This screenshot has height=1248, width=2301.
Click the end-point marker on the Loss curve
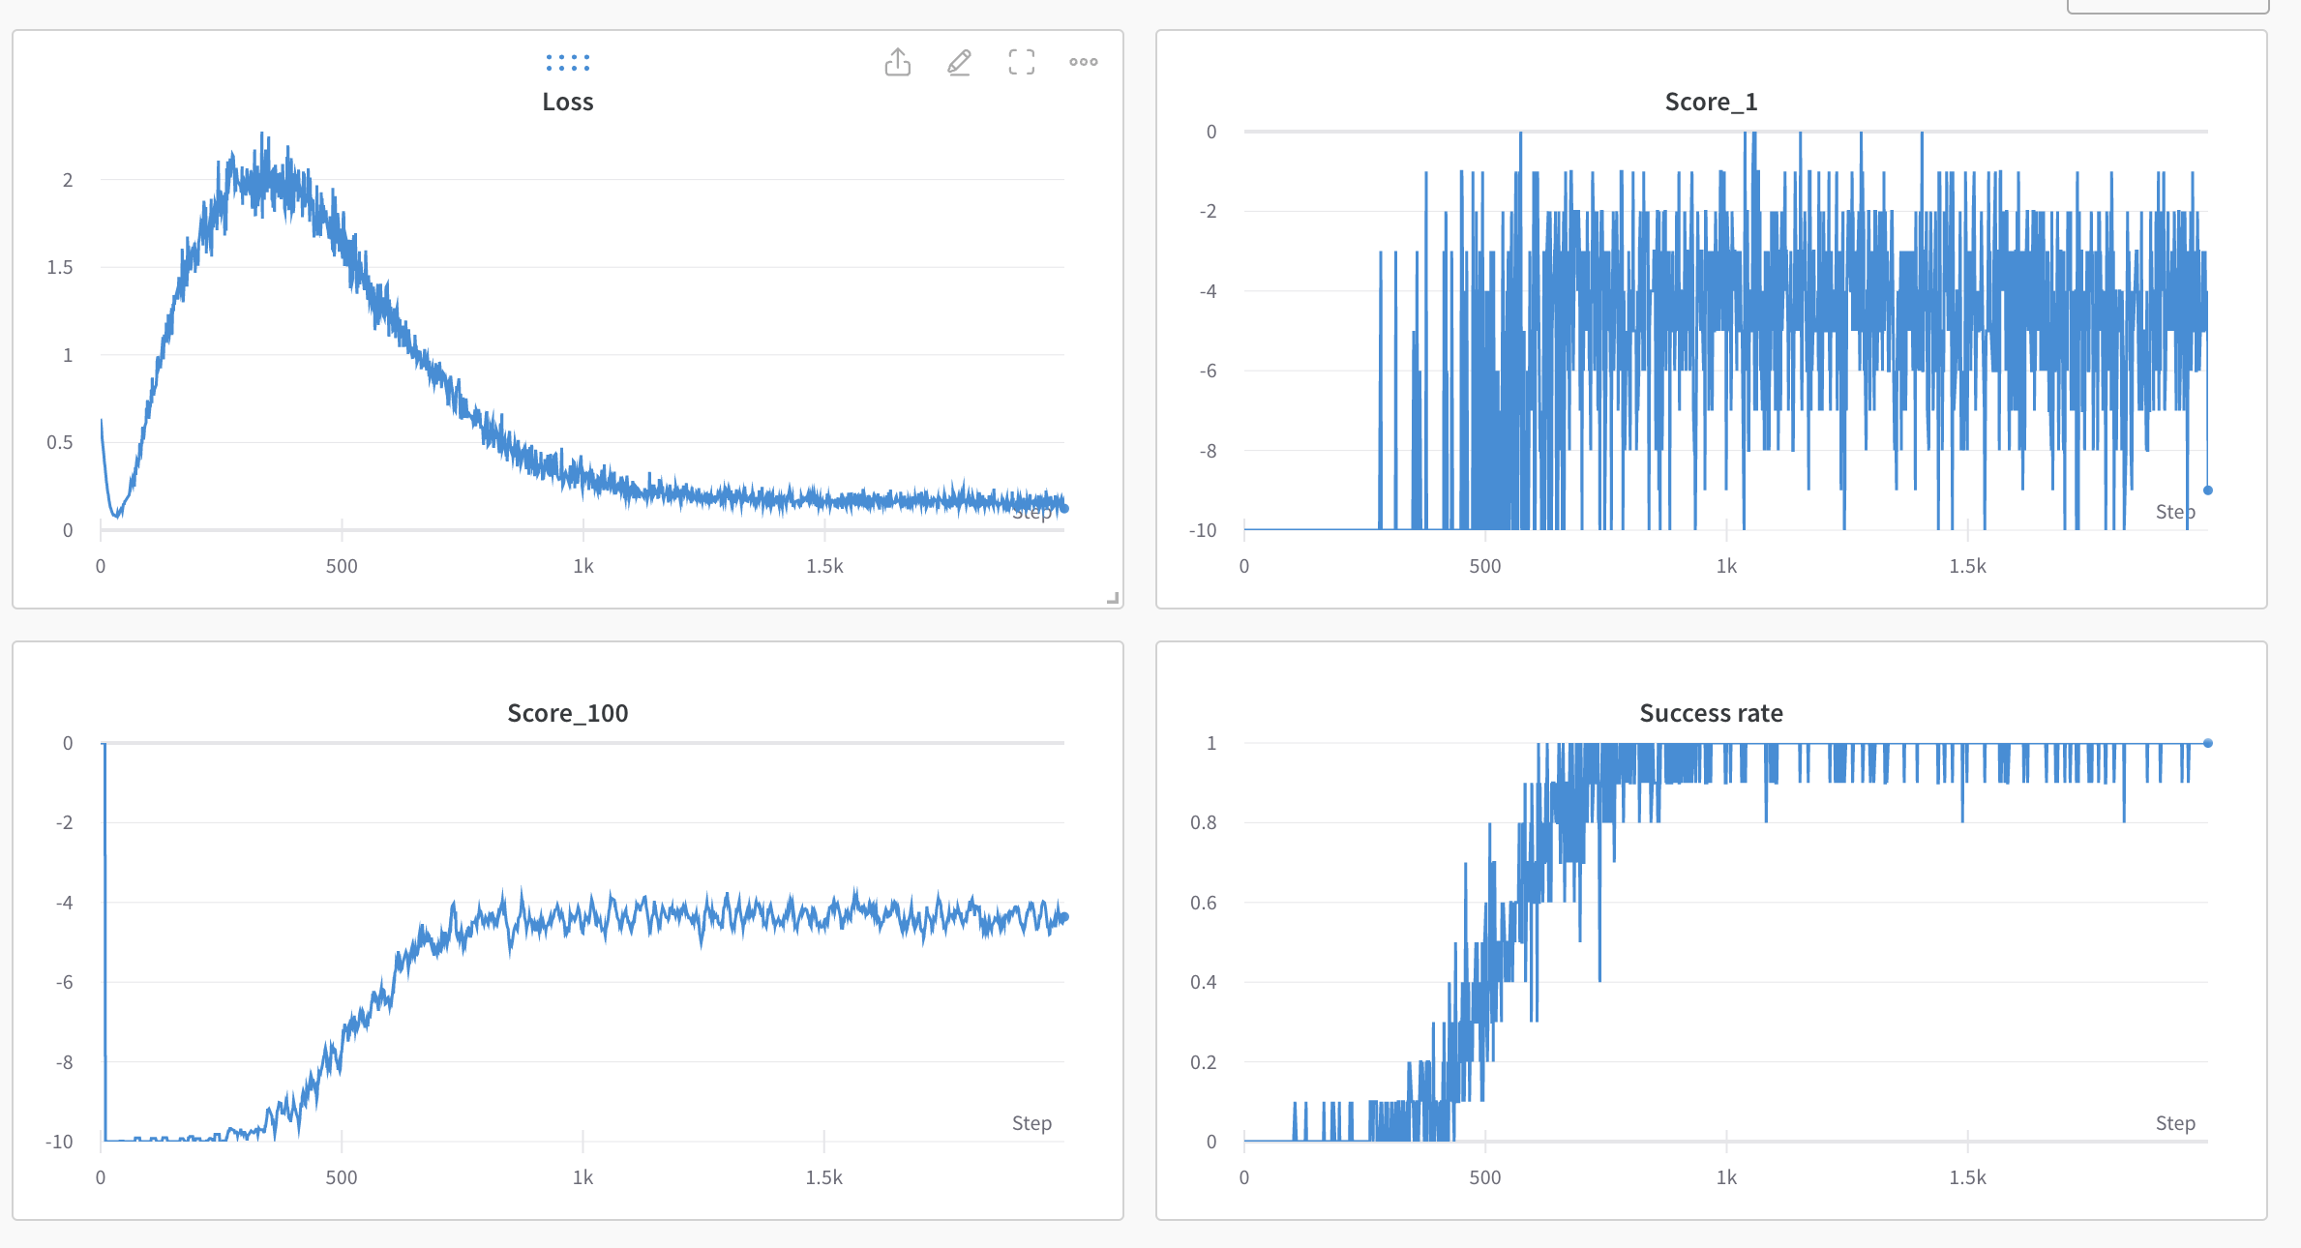[x=1064, y=508]
